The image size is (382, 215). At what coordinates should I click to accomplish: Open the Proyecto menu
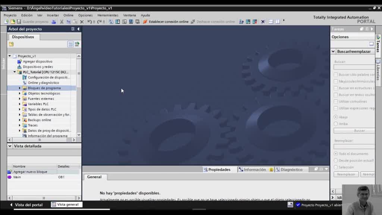(x=10, y=15)
